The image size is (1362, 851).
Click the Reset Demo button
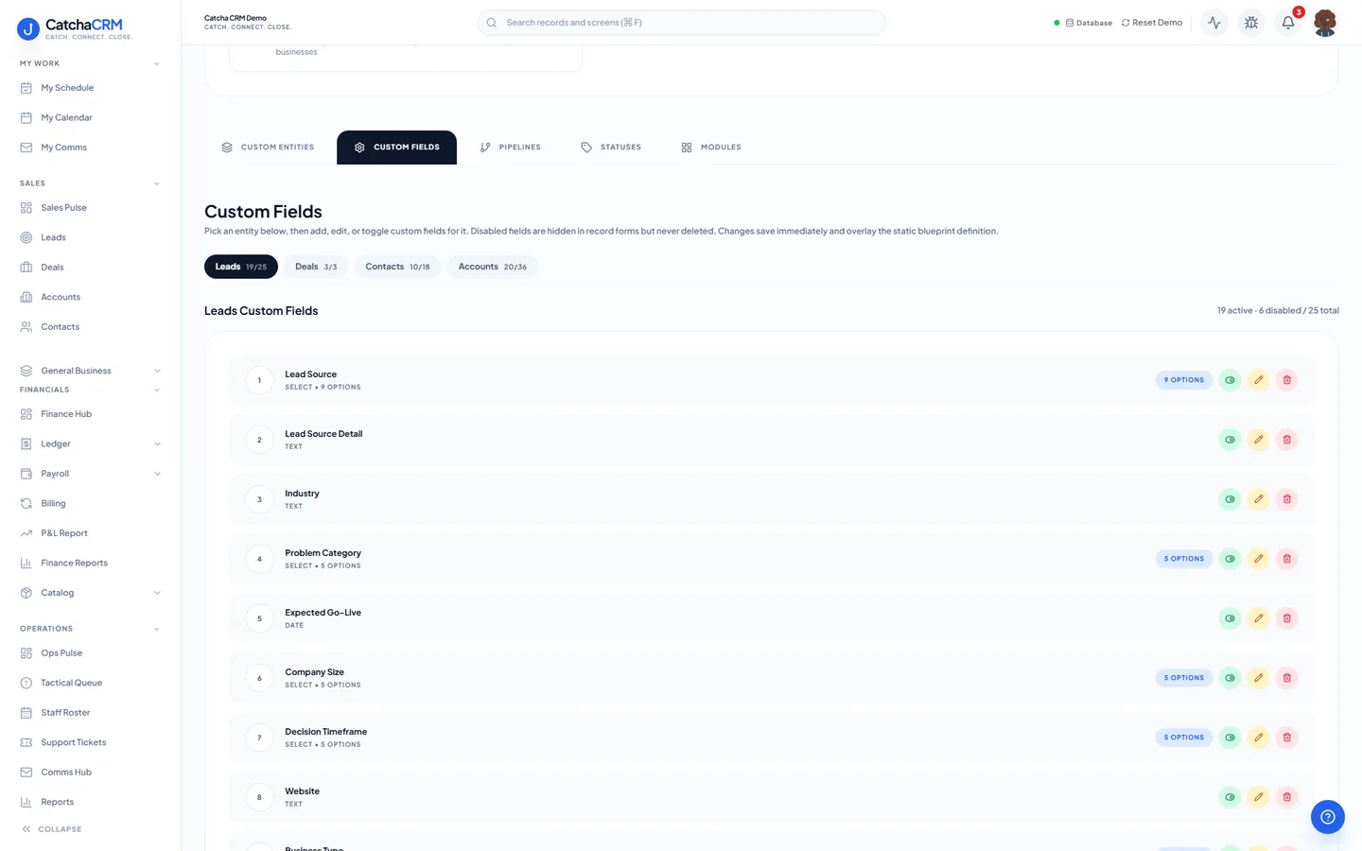click(x=1152, y=23)
